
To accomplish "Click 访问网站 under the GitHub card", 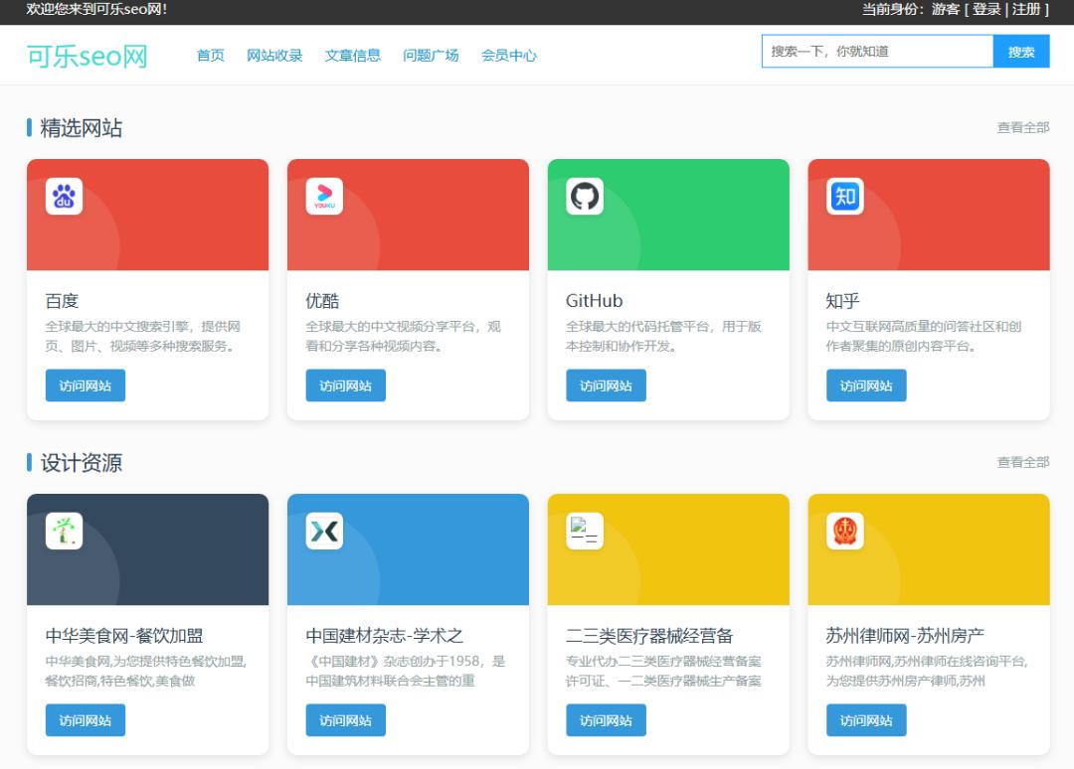I will pyautogui.click(x=606, y=385).
